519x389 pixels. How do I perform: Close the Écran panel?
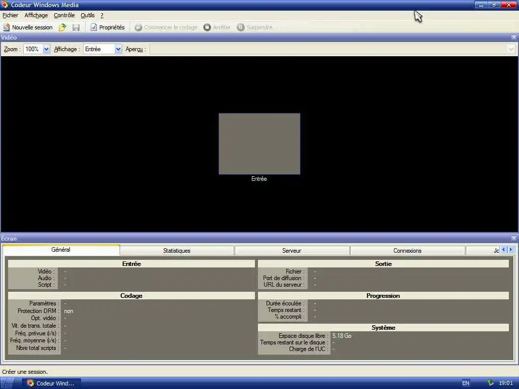[x=513, y=238]
